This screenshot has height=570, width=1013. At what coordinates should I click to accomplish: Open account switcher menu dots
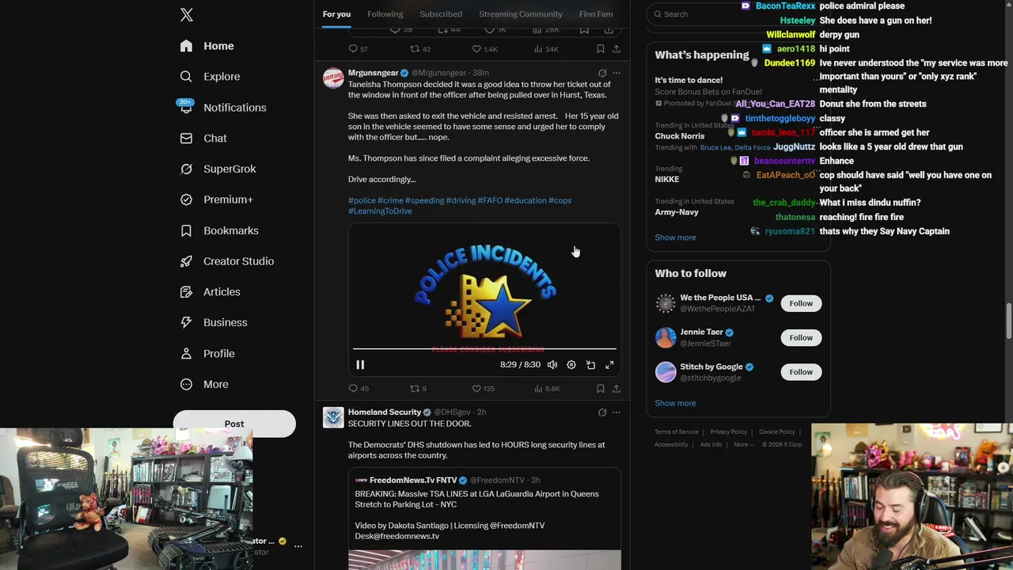coord(298,546)
